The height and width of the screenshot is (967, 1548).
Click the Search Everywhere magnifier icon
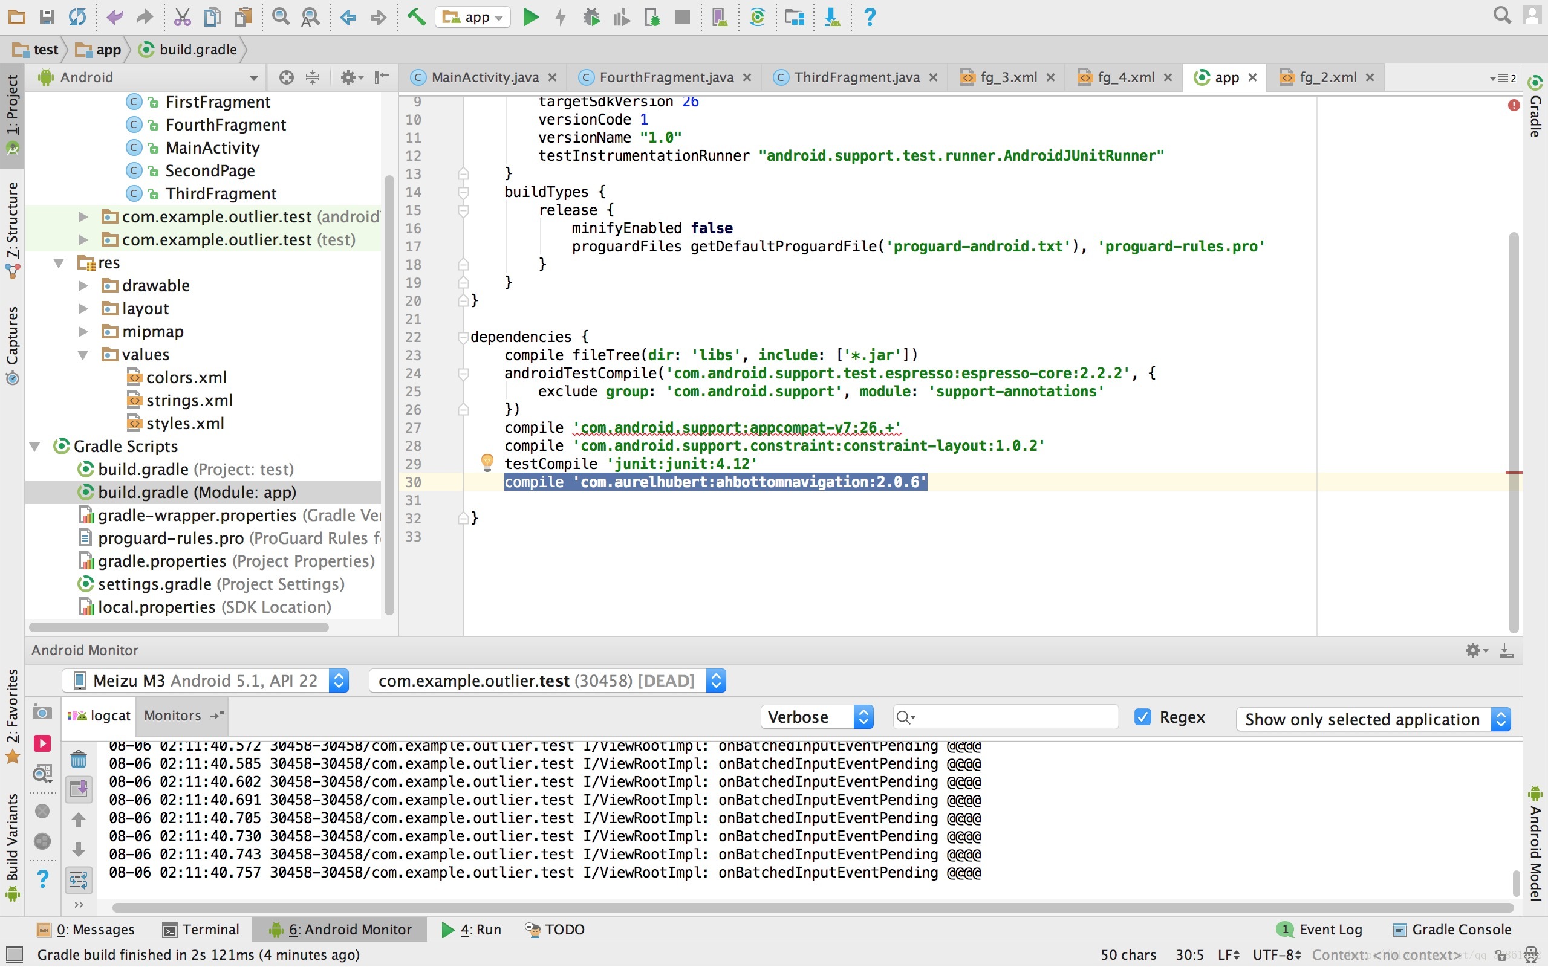[1502, 15]
